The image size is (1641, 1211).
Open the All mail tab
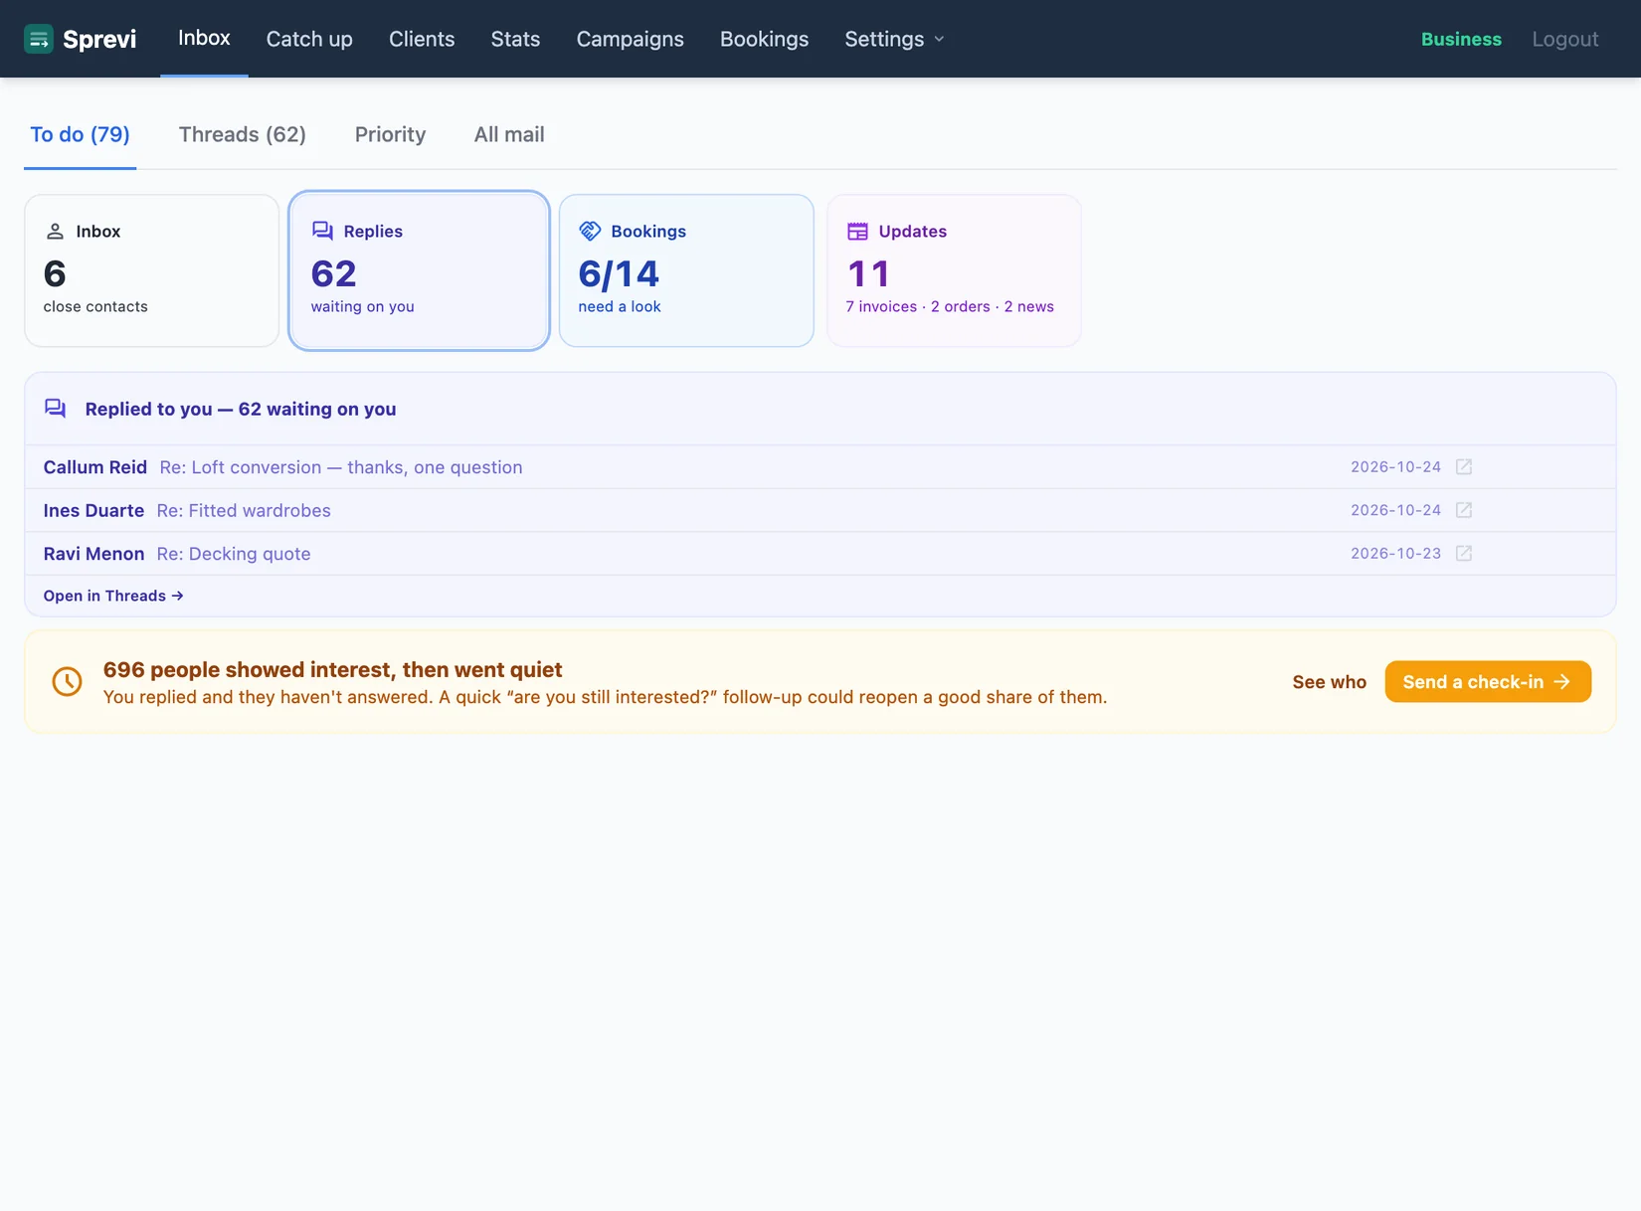(x=509, y=134)
